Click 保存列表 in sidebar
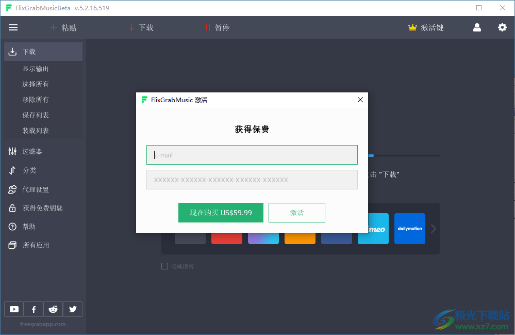This screenshot has width=515, height=335. (36, 115)
